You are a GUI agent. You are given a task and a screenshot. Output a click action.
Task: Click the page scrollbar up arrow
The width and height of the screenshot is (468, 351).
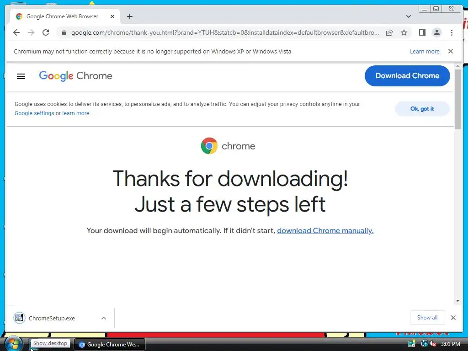click(457, 66)
